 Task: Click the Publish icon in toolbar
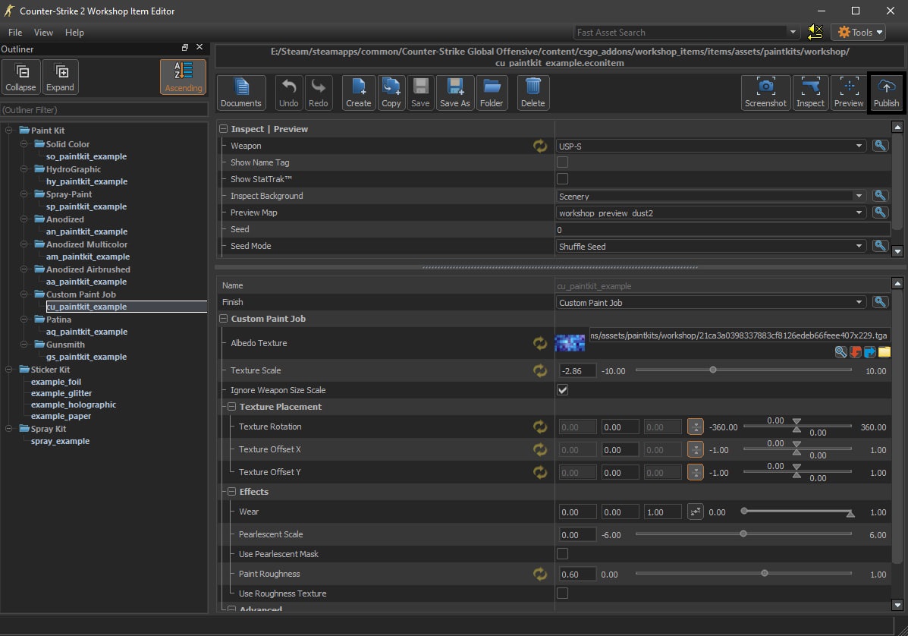tap(885, 93)
